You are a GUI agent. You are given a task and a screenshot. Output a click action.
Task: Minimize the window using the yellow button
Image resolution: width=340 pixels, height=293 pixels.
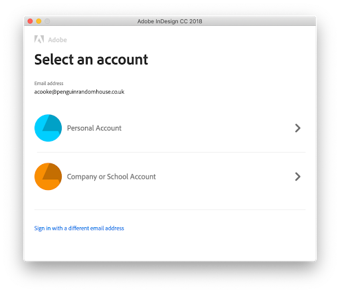point(39,21)
